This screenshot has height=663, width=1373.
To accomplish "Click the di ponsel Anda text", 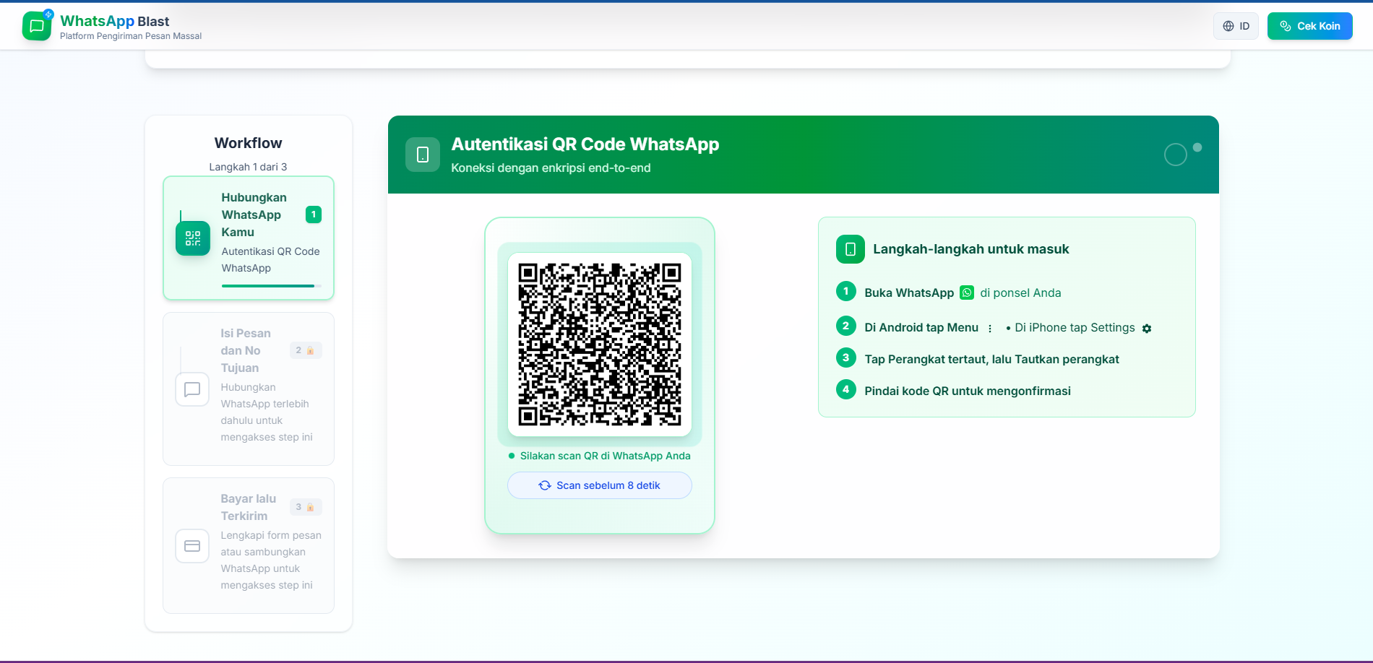I will (x=1020, y=292).
